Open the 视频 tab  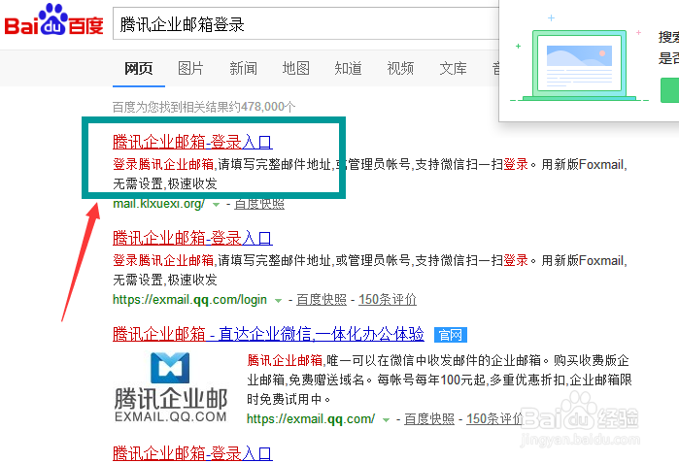coord(400,68)
